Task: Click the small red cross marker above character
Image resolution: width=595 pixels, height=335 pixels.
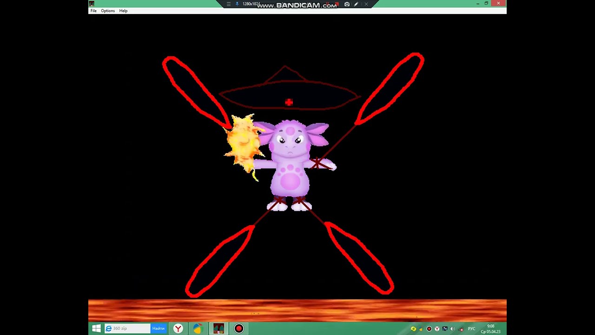Action: click(x=289, y=102)
